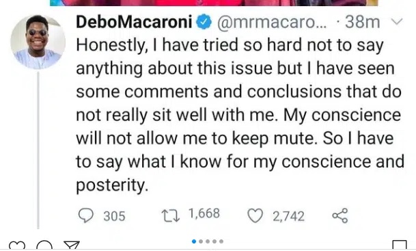Go to the last carousel dot
416x251 pixels.
(x=221, y=241)
